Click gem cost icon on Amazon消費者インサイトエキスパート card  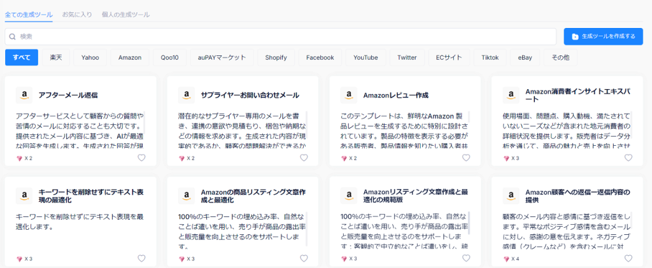point(506,159)
